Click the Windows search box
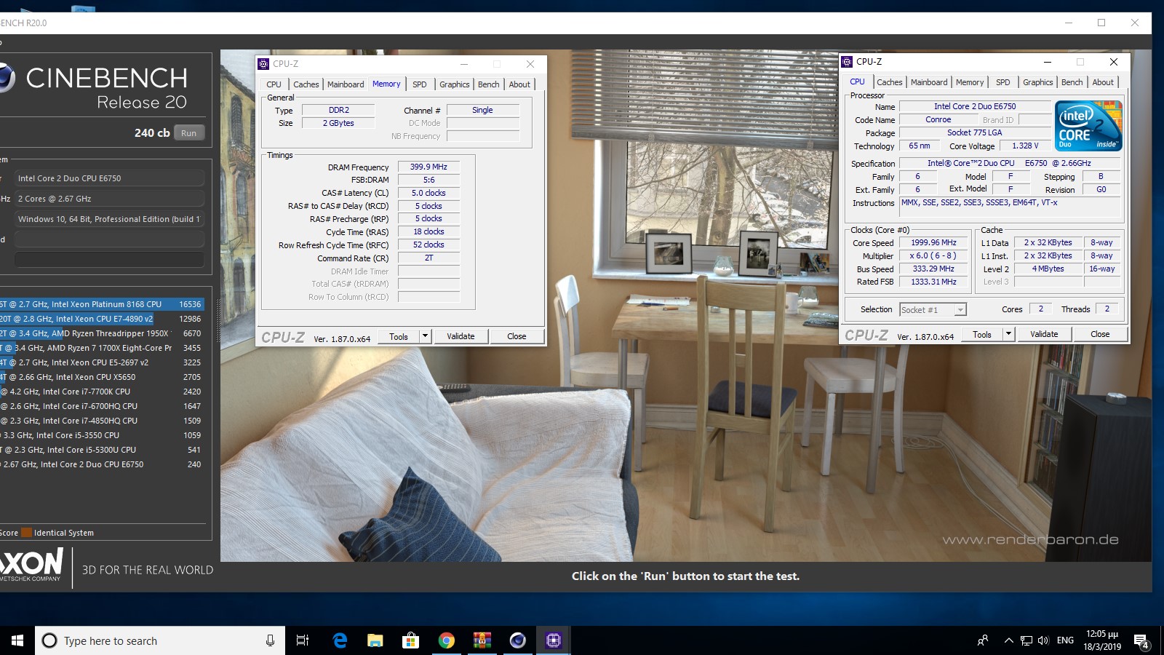The width and height of the screenshot is (1164, 655). pos(159,640)
